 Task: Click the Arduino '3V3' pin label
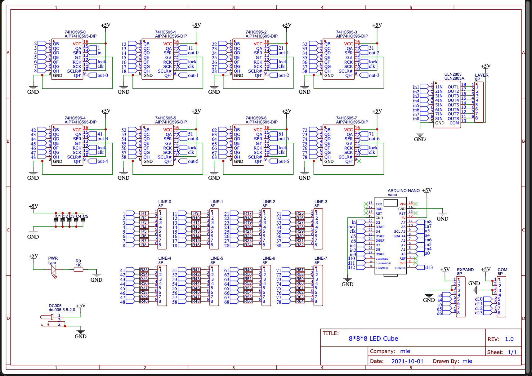coord(402,263)
